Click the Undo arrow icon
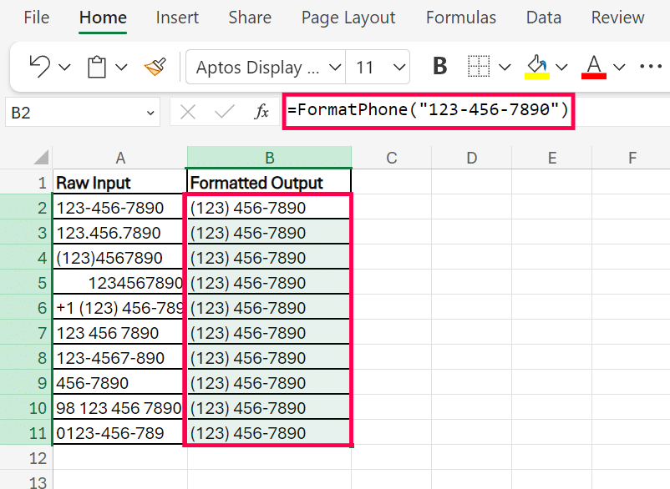 [40, 67]
